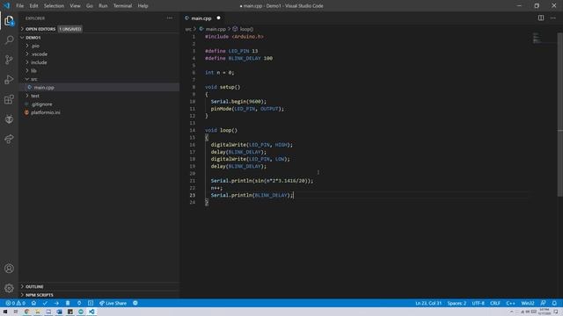Click PlatformIO Home icon in status bar
563x316 pixels.
pos(33,303)
